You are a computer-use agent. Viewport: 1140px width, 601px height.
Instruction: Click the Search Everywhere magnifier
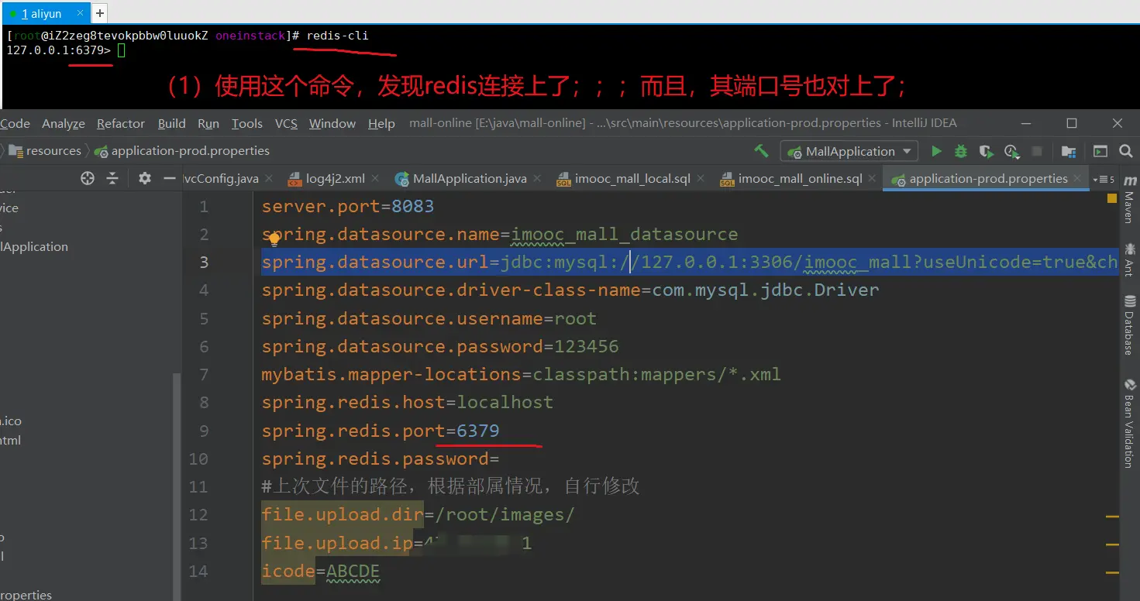1126,151
